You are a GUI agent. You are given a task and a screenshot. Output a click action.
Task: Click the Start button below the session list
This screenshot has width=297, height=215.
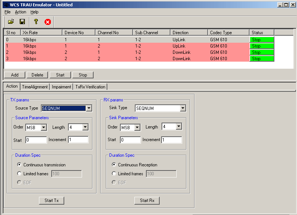pyautogui.click(x=60, y=75)
